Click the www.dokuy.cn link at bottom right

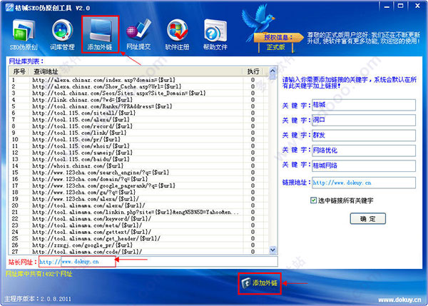pos(399,300)
